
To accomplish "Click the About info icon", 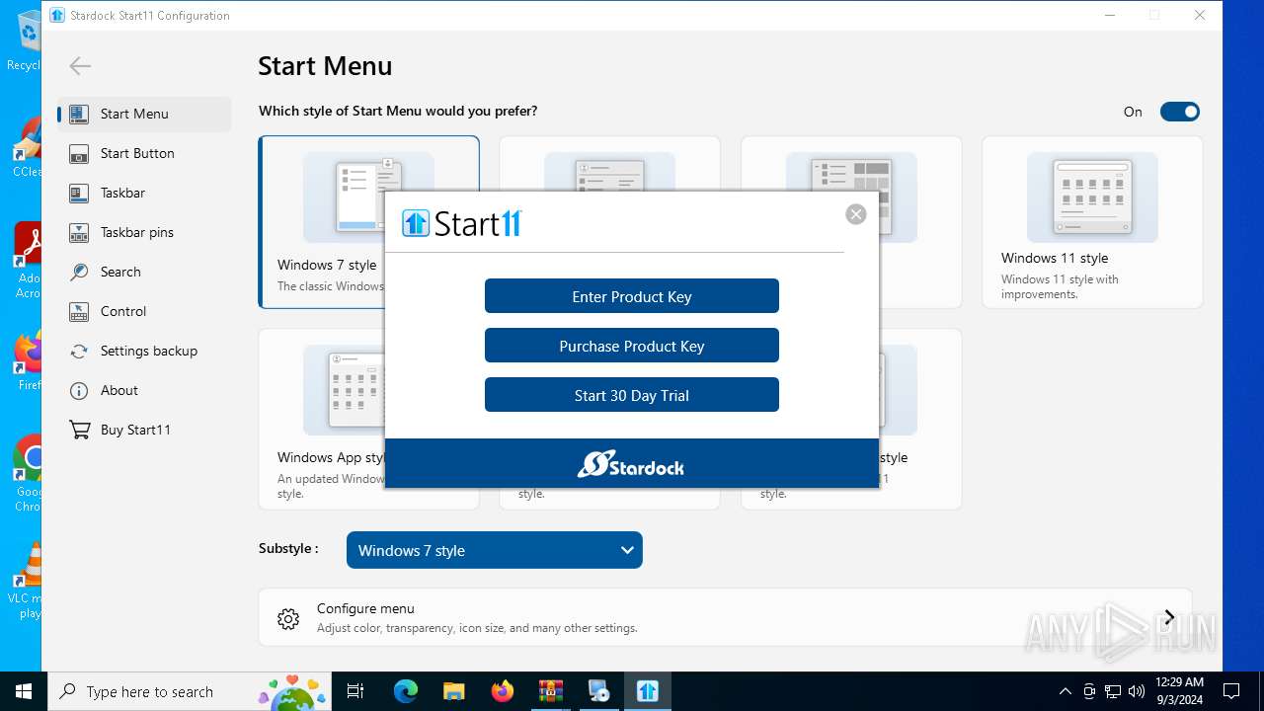I will (79, 390).
